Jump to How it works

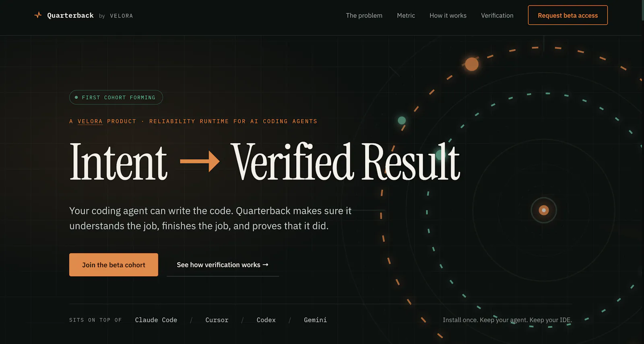448,15
